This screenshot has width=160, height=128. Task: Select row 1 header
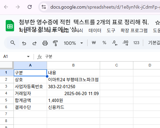point(7,73)
